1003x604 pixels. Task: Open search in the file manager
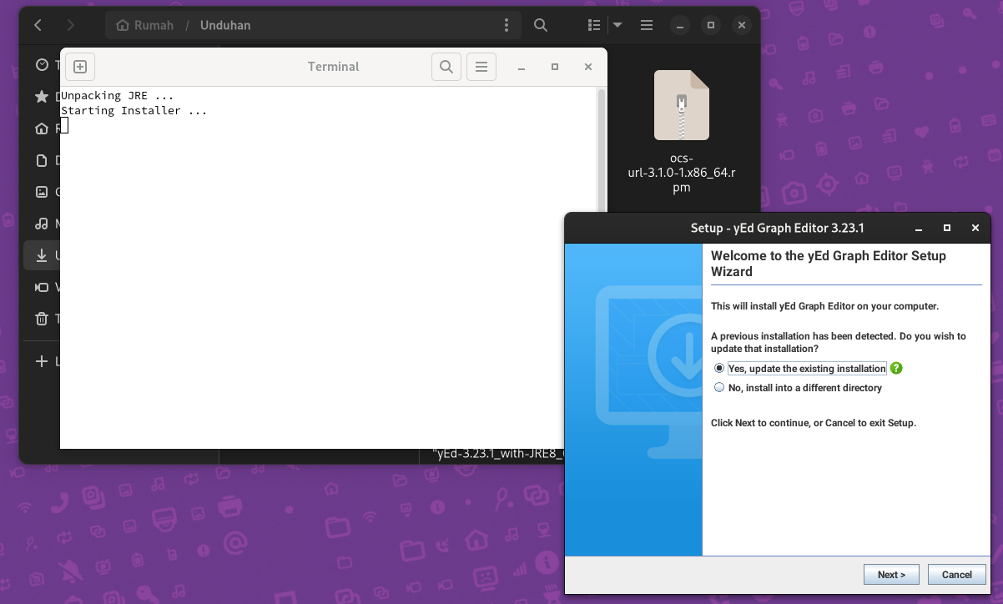coord(541,25)
